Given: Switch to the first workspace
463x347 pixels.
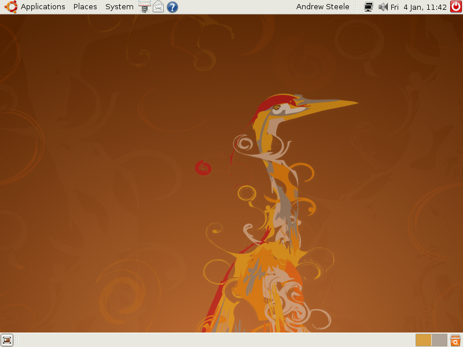Looking at the screenshot, I should pos(424,340).
